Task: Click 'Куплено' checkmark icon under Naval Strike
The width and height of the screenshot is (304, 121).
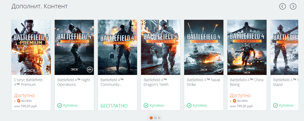Action: 189,105
